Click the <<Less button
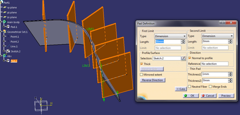This screenshot has width=240, height=115. 181,89
